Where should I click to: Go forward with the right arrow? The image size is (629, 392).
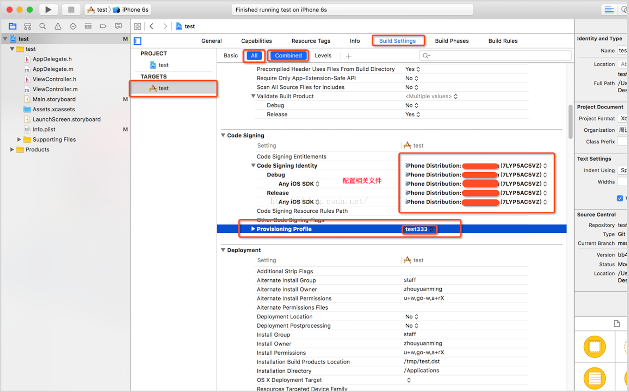(165, 27)
